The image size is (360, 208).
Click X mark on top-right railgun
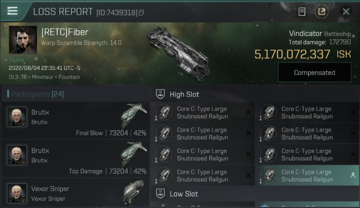point(353,112)
